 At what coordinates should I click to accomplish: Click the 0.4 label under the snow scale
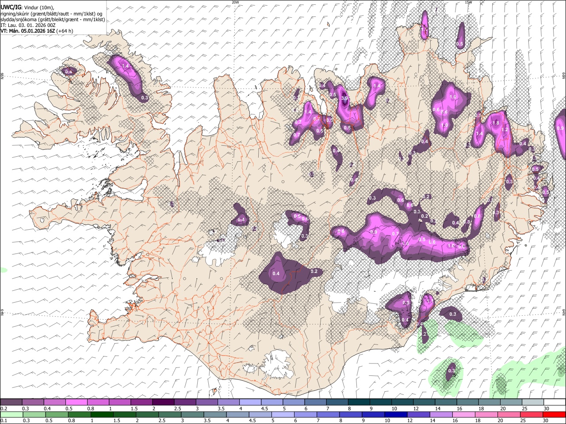47,409
